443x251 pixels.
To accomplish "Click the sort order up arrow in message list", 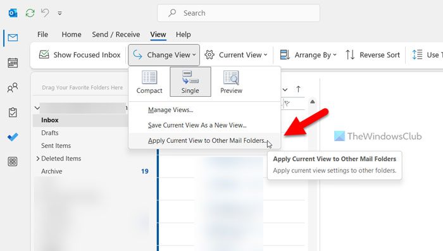I will tap(298, 89).
